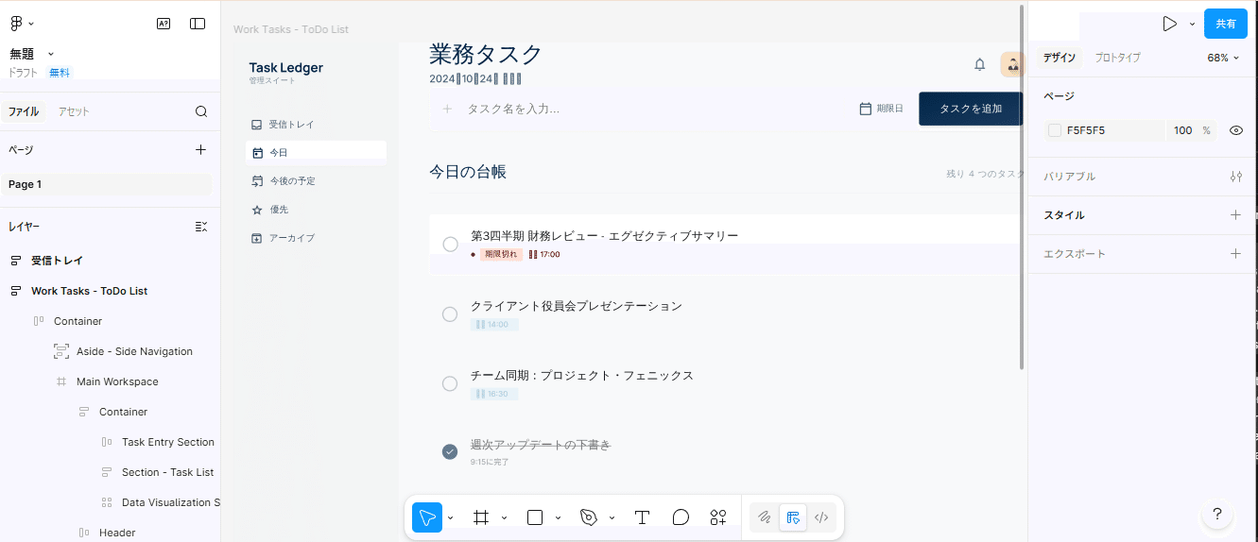Switch to the プロトタイプ tab
The image size is (1258, 542).
(x=1117, y=58)
